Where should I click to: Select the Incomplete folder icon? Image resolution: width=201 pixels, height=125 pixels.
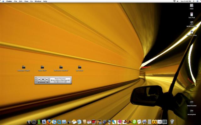coord(192,111)
